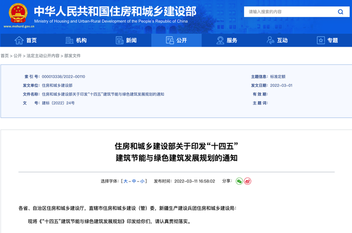
Task: Click the 分享 label
Action: [227, 181]
